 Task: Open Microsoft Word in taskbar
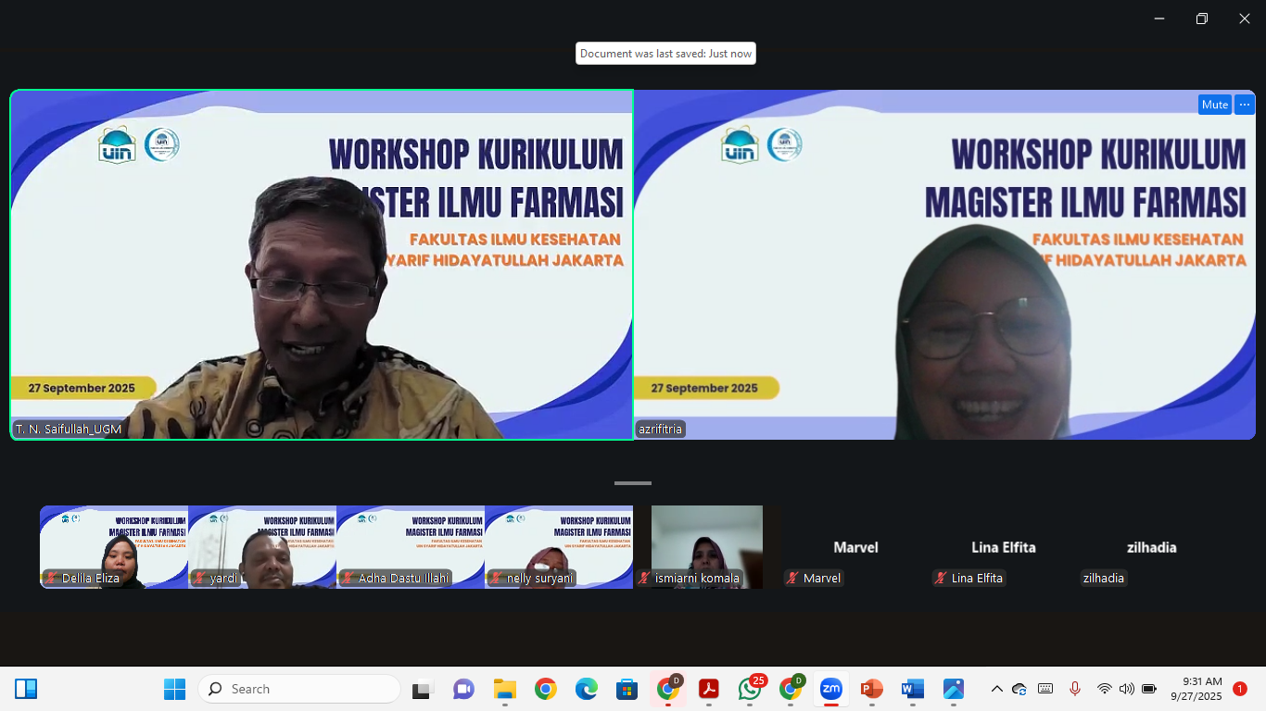(912, 689)
